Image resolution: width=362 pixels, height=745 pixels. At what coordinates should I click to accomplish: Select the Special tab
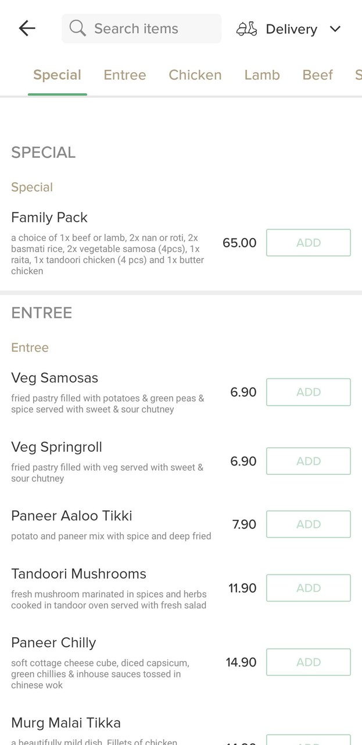(57, 75)
